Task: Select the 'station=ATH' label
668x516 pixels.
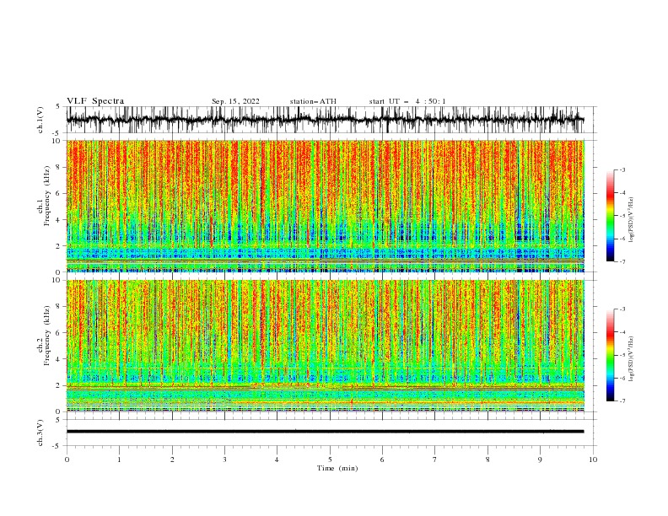Action: pyautogui.click(x=313, y=101)
